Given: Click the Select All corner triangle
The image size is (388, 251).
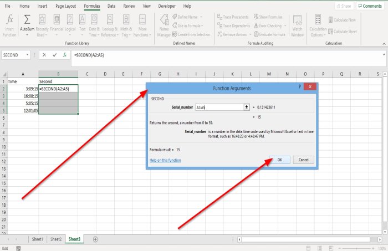Looking at the screenshot, I should (x=4, y=74).
